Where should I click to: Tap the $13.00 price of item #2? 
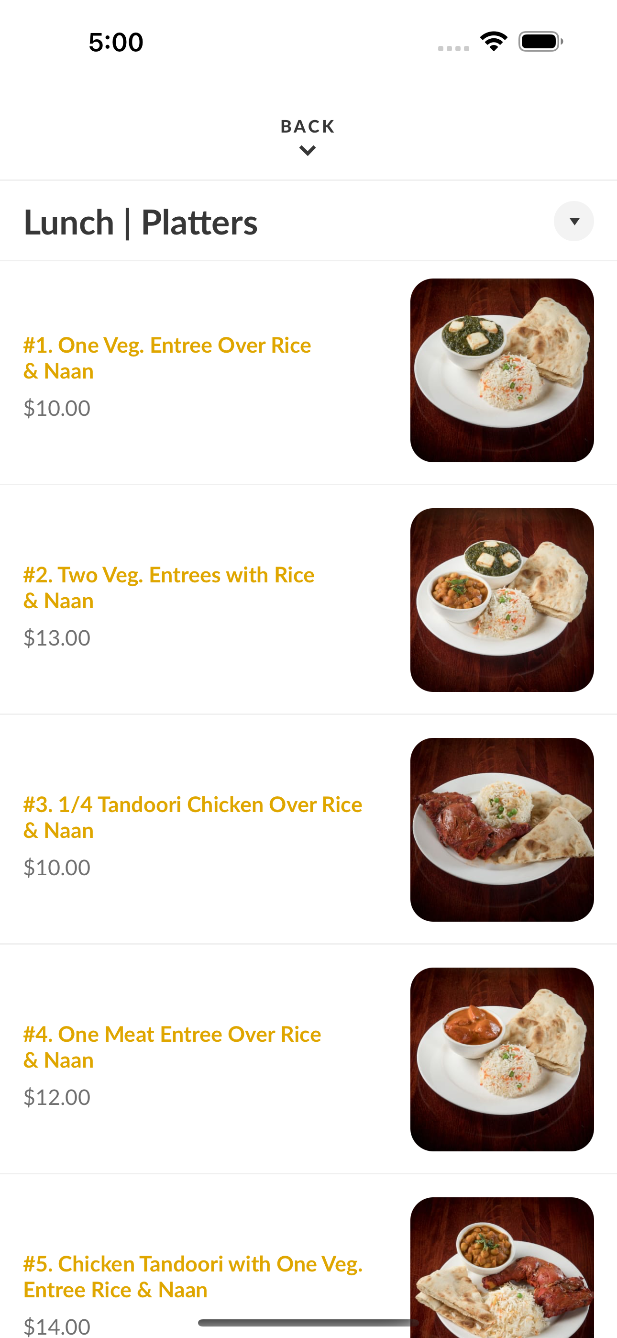[x=57, y=638]
